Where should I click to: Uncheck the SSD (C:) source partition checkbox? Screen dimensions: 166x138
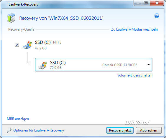pyautogui.click(x=17, y=45)
